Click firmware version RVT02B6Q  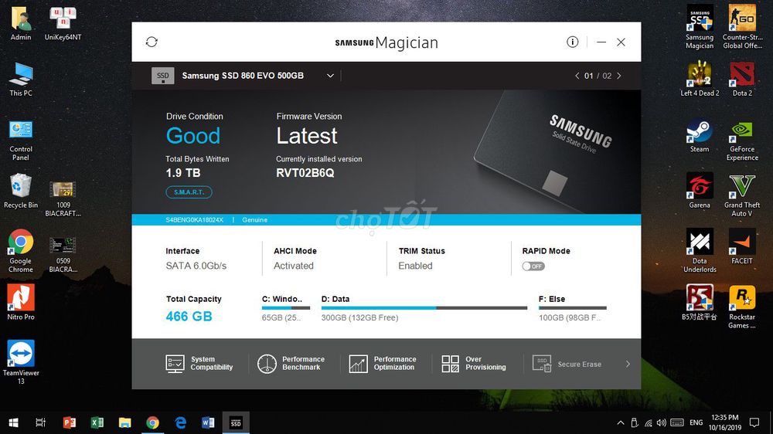(x=305, y=173)
